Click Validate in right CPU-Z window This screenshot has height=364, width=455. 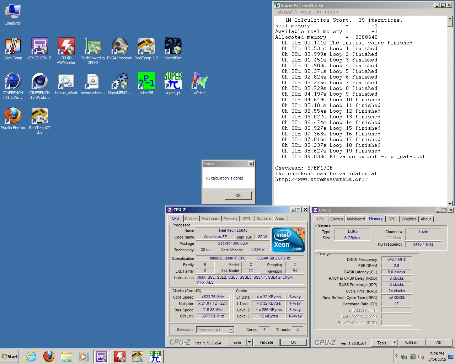coord(412,343)
